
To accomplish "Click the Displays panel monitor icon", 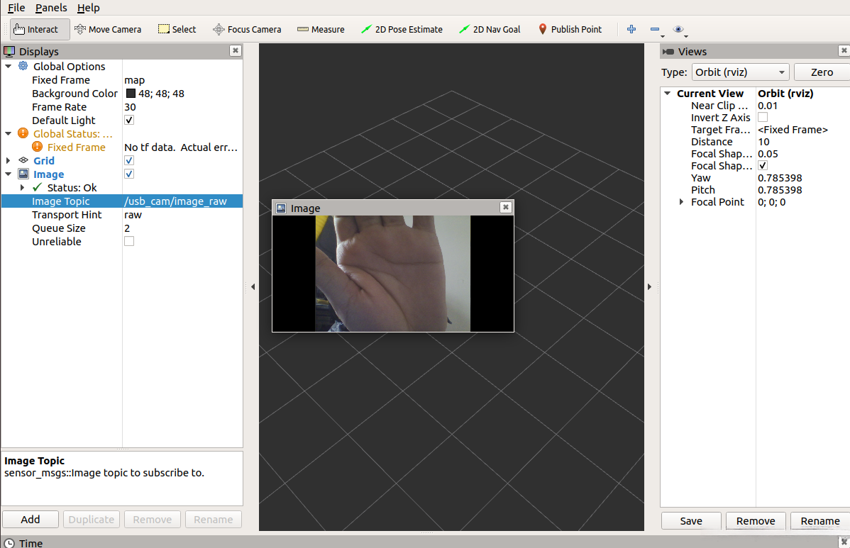I will click(9, 52).
